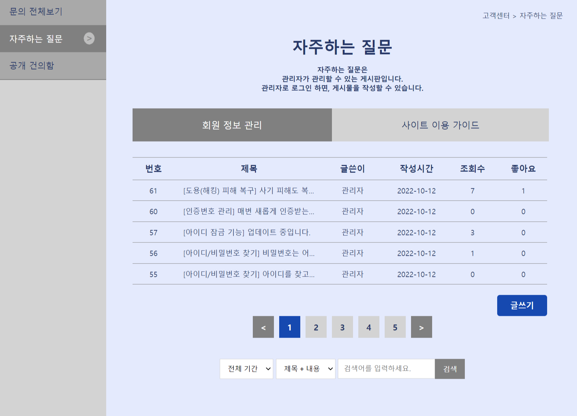Click view count 3 in row 57

click(x=473, y=233)
